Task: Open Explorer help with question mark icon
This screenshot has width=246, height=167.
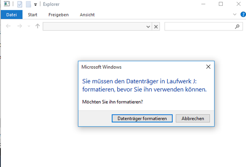Action: point(243,15)
